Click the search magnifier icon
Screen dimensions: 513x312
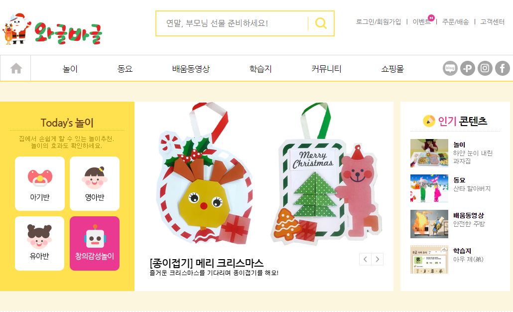[x=321, y=23]
